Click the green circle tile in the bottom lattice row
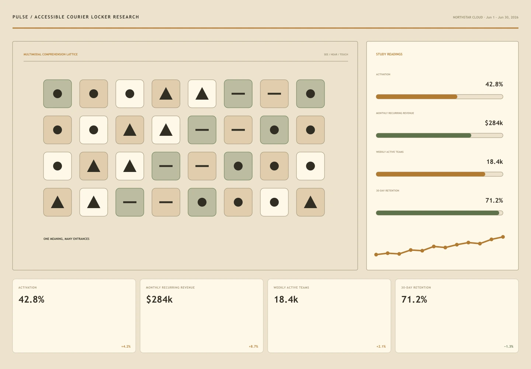Viewport: 531px width, 369px height. tap(202, 202)
